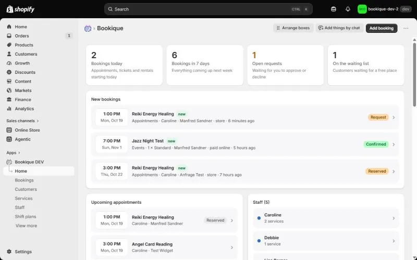Click the Finance bank icon
This screenshot has width=417, height=260.
click(x=9, y=99)
